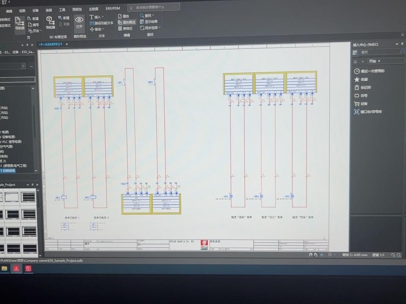
Task: Click 新建 to create a new page
Action: click(33, 19)
